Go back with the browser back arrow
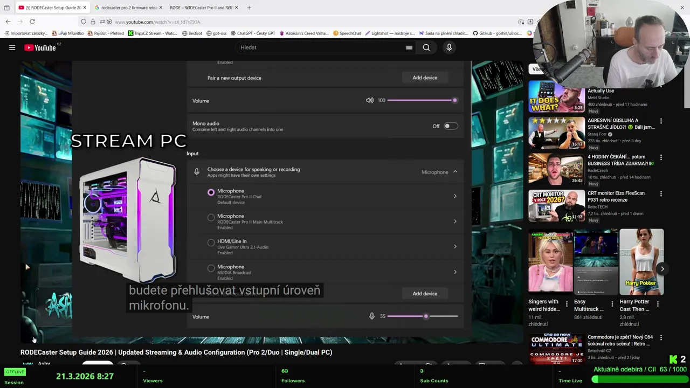The height and width of the screenshot is (388, 690). (x=8, y=22)
